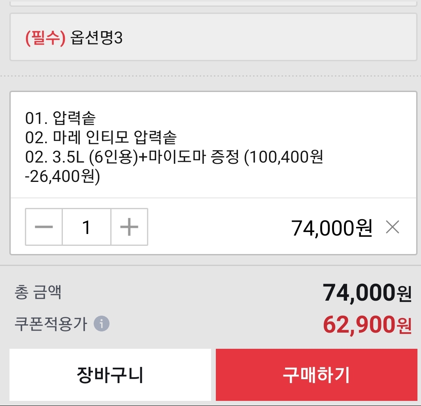Image resolution: width=421 pixels, height=406 pixels.
Task: Add item to 장바구니
Action: click(110, 375)
